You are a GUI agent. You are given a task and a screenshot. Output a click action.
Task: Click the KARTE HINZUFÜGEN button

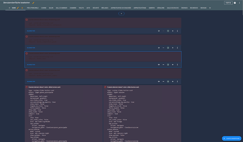point(232,138)
